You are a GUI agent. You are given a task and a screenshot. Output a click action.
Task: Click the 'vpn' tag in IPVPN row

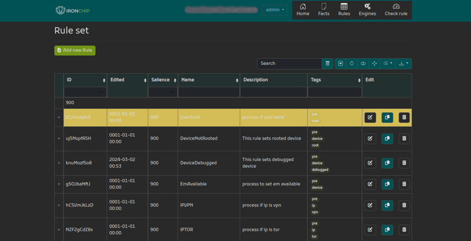[x=315, y=212]
